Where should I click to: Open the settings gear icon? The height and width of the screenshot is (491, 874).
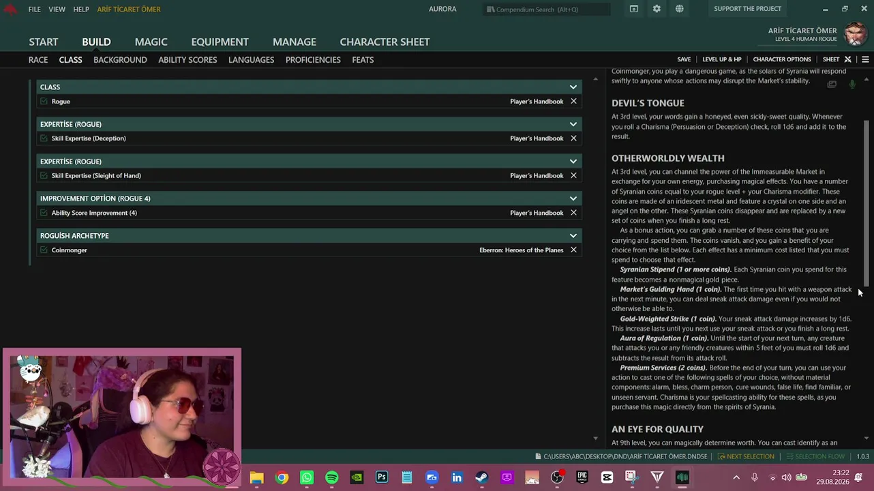[657, 9]
